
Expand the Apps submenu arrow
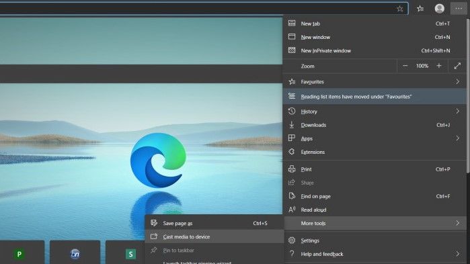click(458, 138)
